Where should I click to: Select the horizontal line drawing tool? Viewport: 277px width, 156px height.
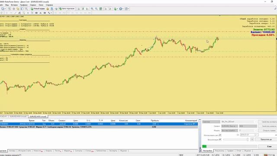11,13
